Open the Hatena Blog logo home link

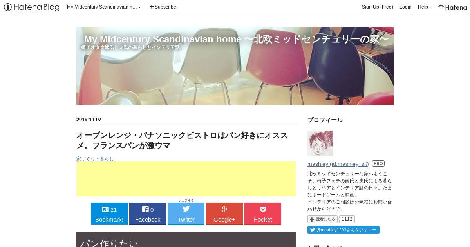pos(32,7)
